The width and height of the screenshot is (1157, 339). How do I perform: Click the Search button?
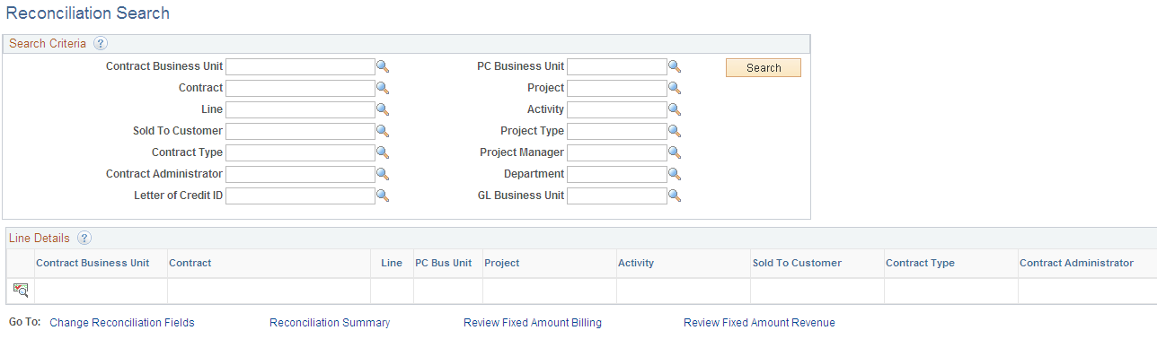(764, 68)
